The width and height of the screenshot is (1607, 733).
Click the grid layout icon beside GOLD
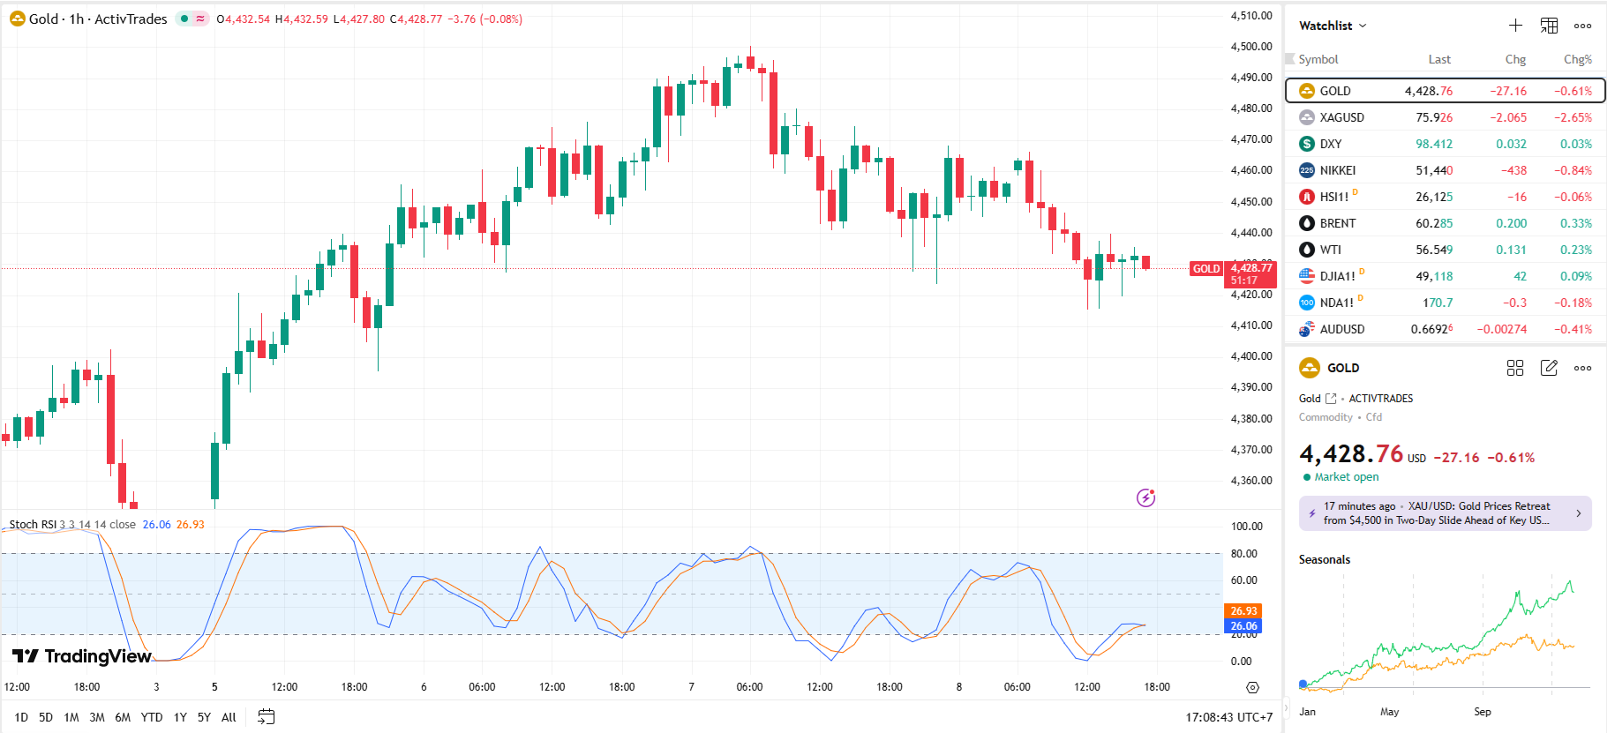tap(1515, 368)
